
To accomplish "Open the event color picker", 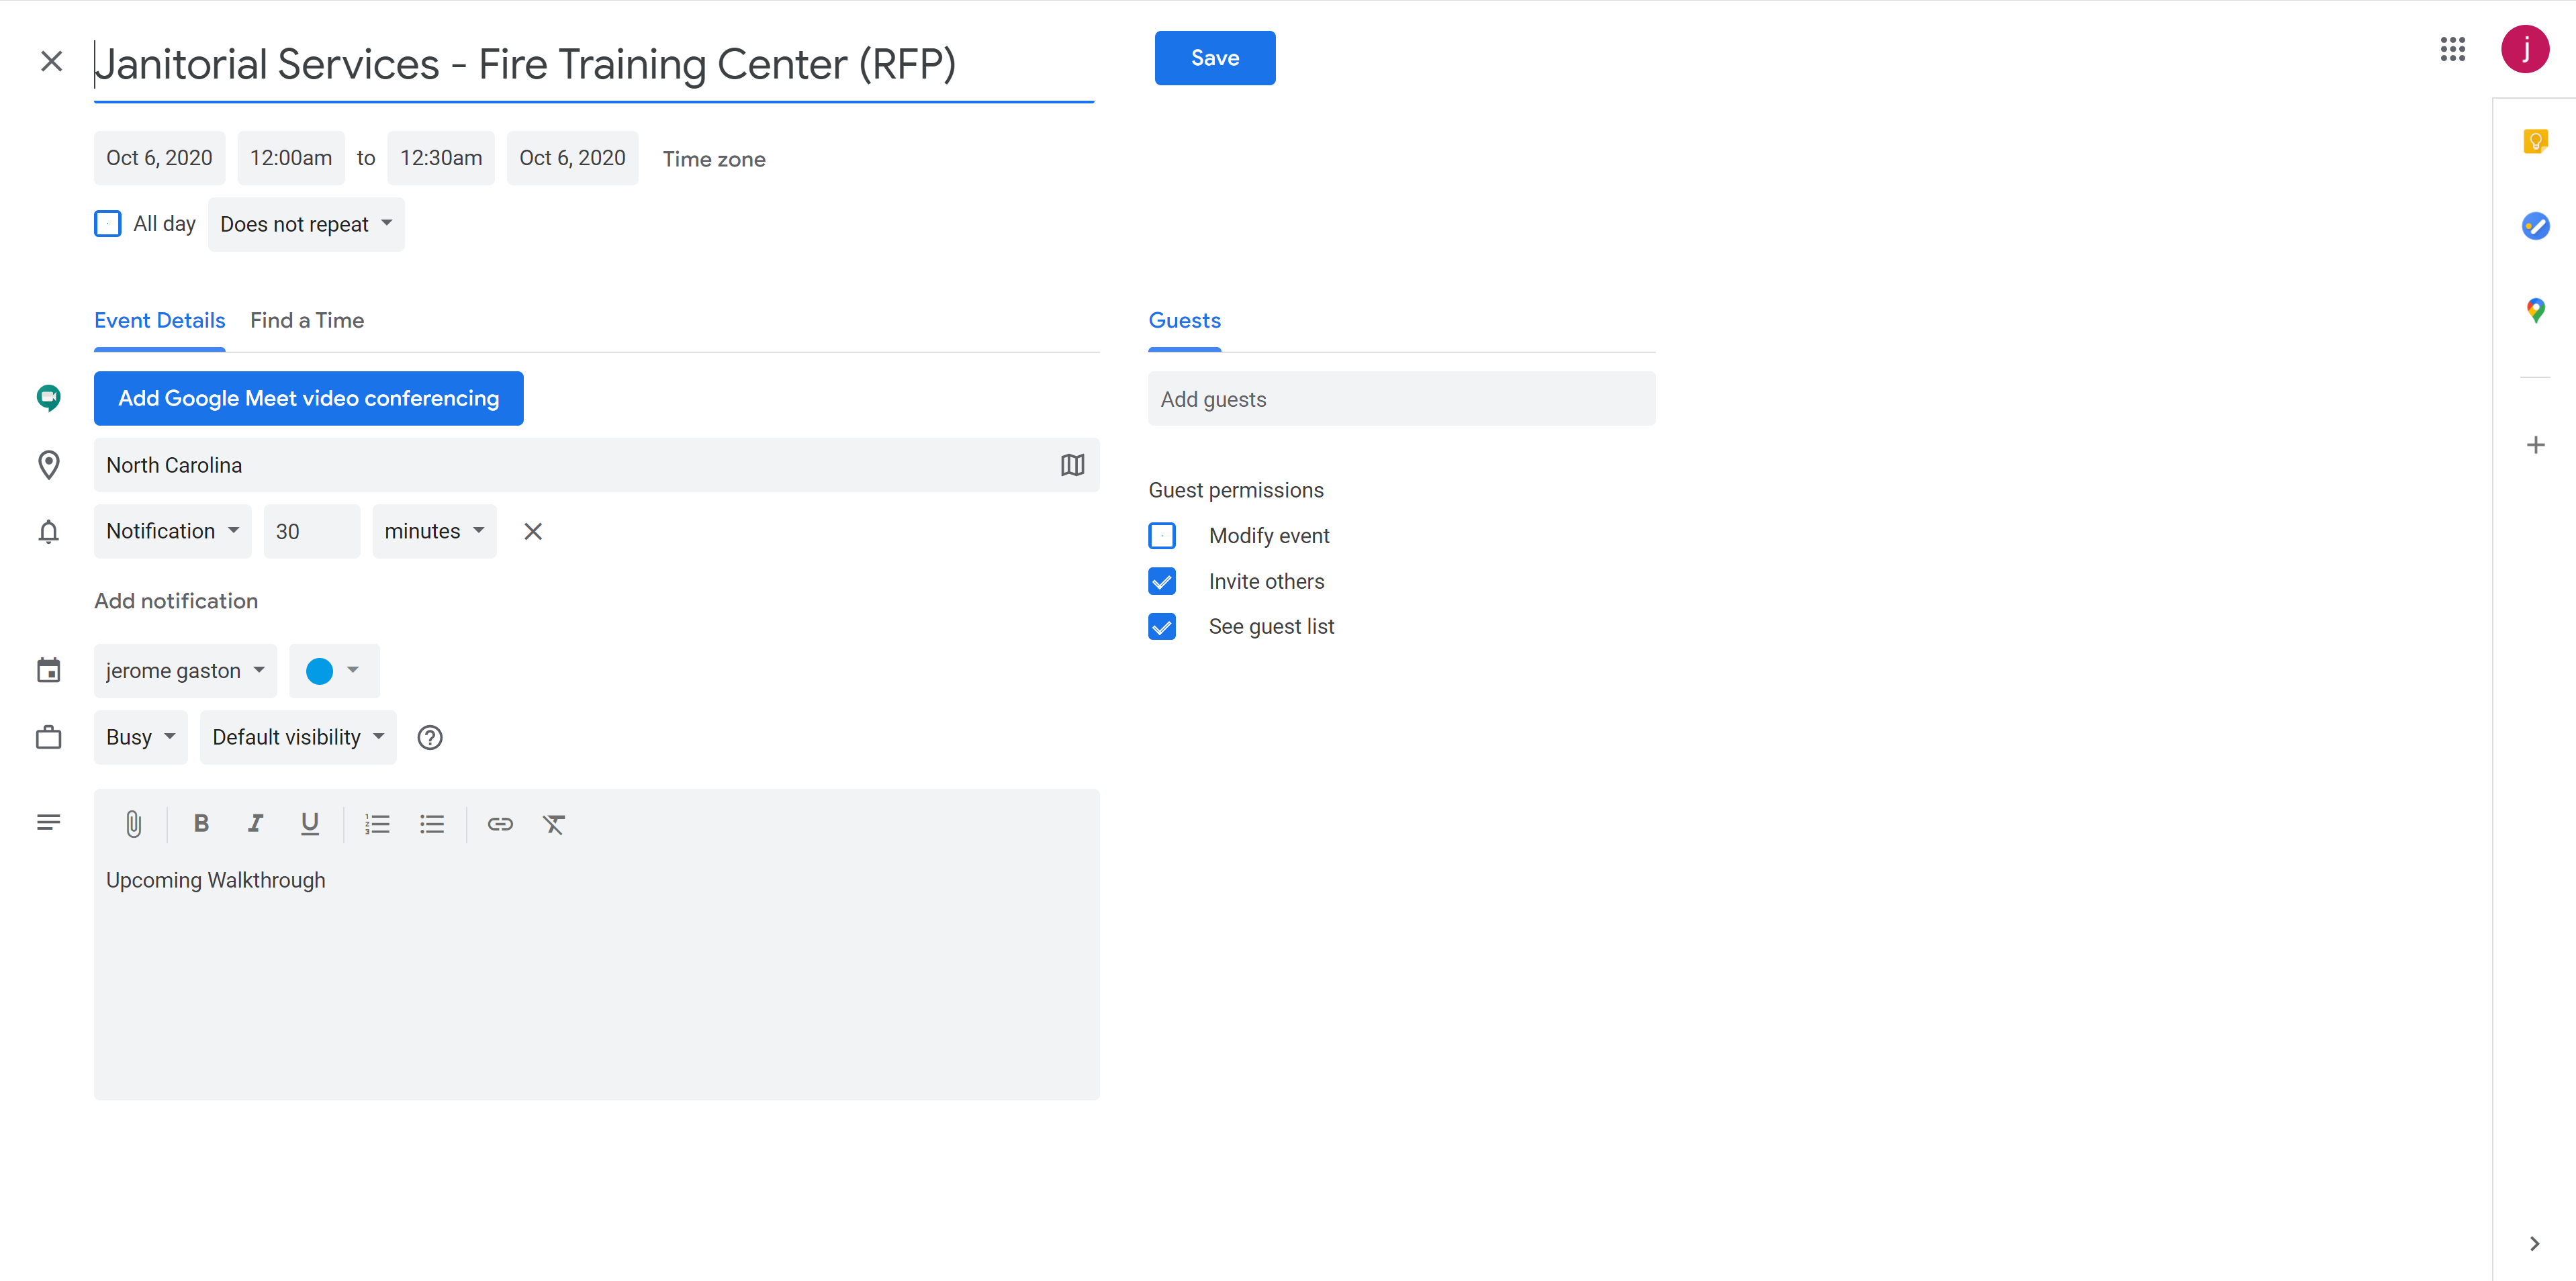I will [x=333, y=671].
